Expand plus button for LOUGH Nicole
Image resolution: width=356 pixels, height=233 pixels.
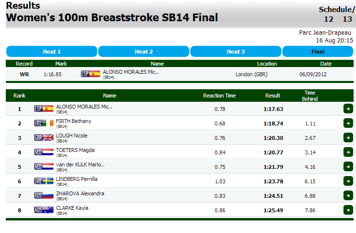coord(348,137)
